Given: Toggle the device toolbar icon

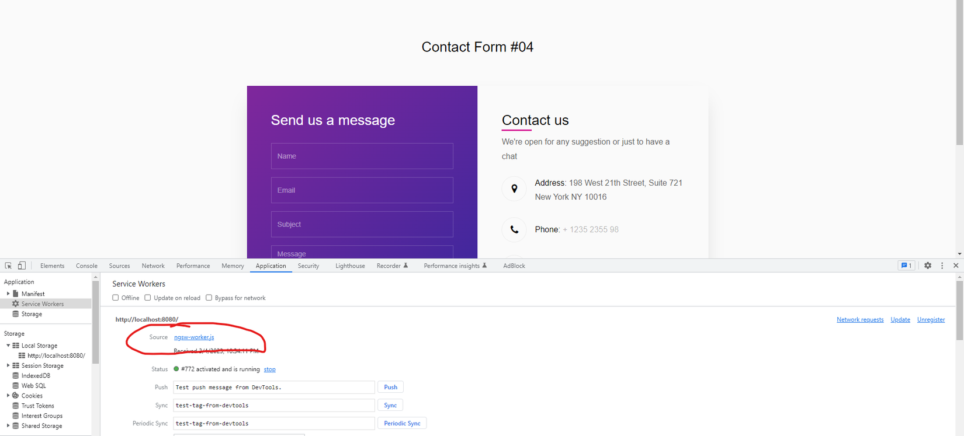Looking at the screenshot, I should 22,266.
